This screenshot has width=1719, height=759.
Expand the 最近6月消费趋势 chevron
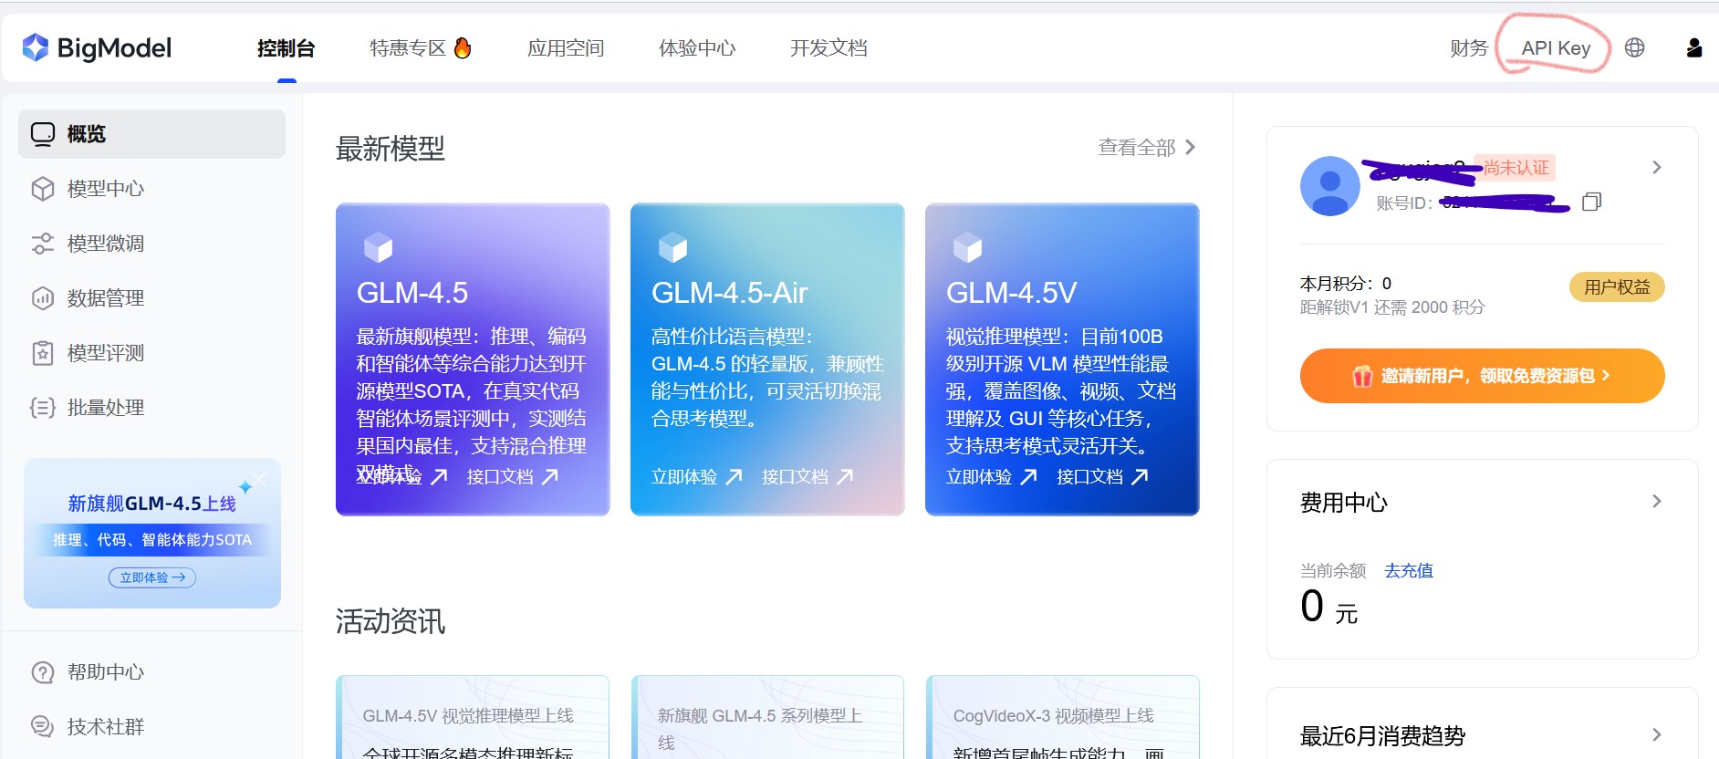coord(1657,735)
